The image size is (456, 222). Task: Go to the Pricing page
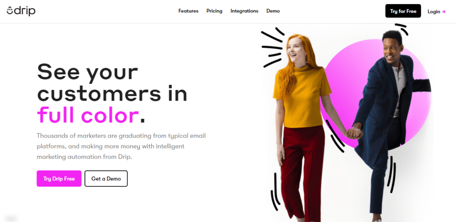click(x=214, y=11)
